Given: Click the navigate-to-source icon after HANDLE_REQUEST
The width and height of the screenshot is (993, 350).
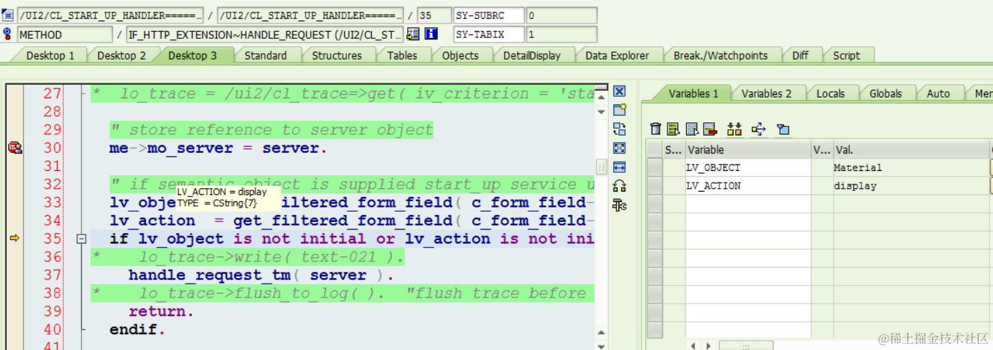Looking at the screenshot, I should tap(413, 34).
